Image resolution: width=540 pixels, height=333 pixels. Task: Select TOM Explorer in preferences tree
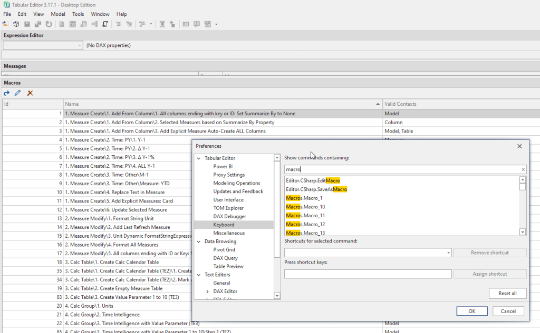tap(229, 208)
